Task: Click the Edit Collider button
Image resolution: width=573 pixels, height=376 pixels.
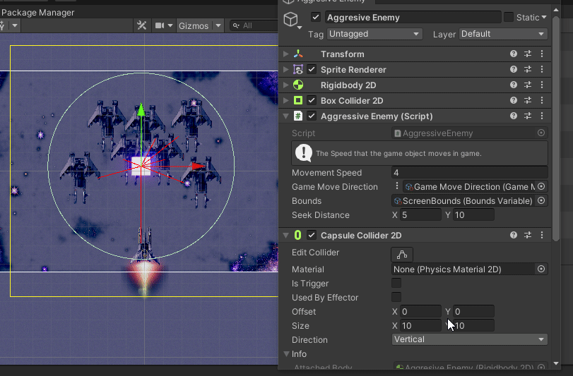Action: 402,255
